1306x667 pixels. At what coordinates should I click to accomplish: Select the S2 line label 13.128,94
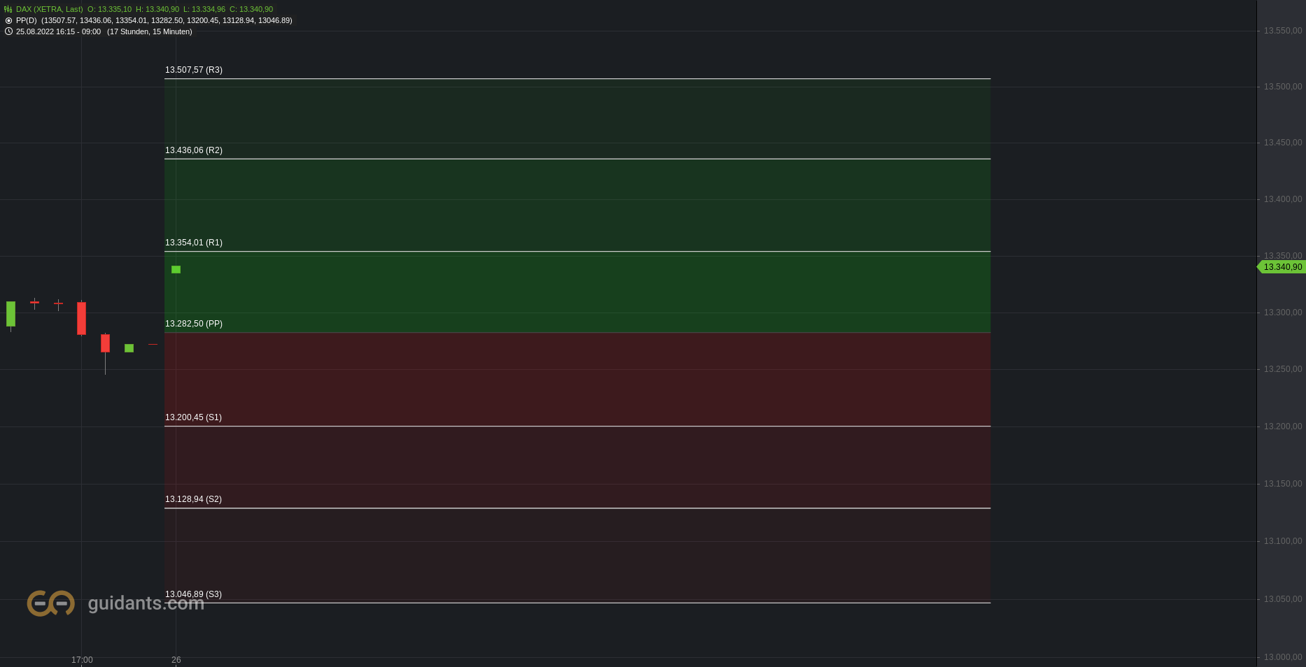pyautogui.click(x=193, y=499)
